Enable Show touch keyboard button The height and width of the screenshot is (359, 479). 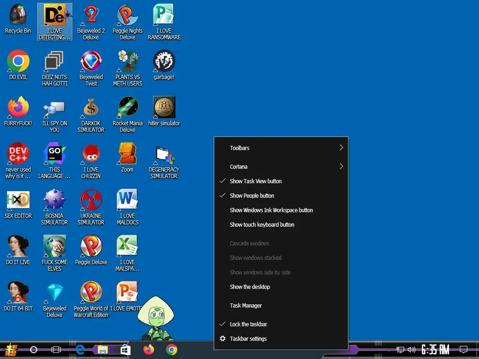coord(281,225)
